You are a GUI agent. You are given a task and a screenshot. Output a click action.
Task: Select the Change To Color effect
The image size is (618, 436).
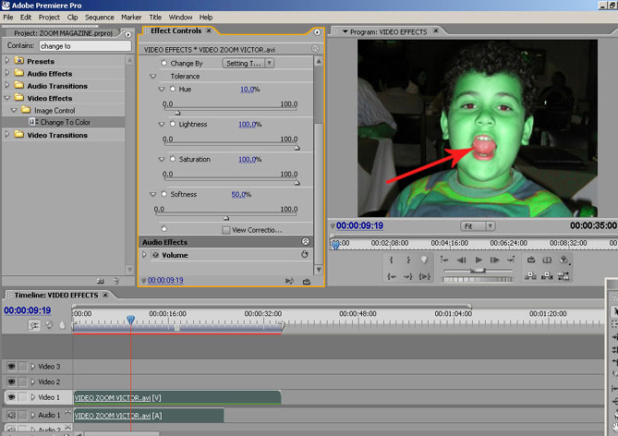pos(64,122)
